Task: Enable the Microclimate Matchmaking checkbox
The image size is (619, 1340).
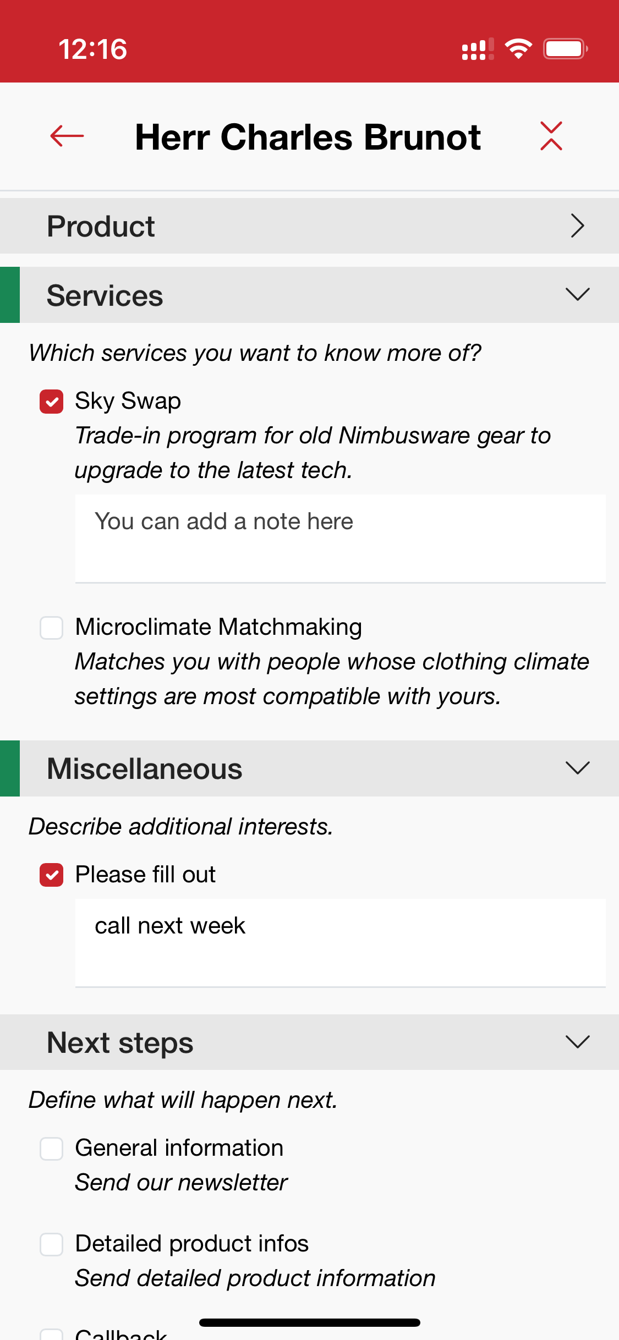Action: tap(52, 628)
